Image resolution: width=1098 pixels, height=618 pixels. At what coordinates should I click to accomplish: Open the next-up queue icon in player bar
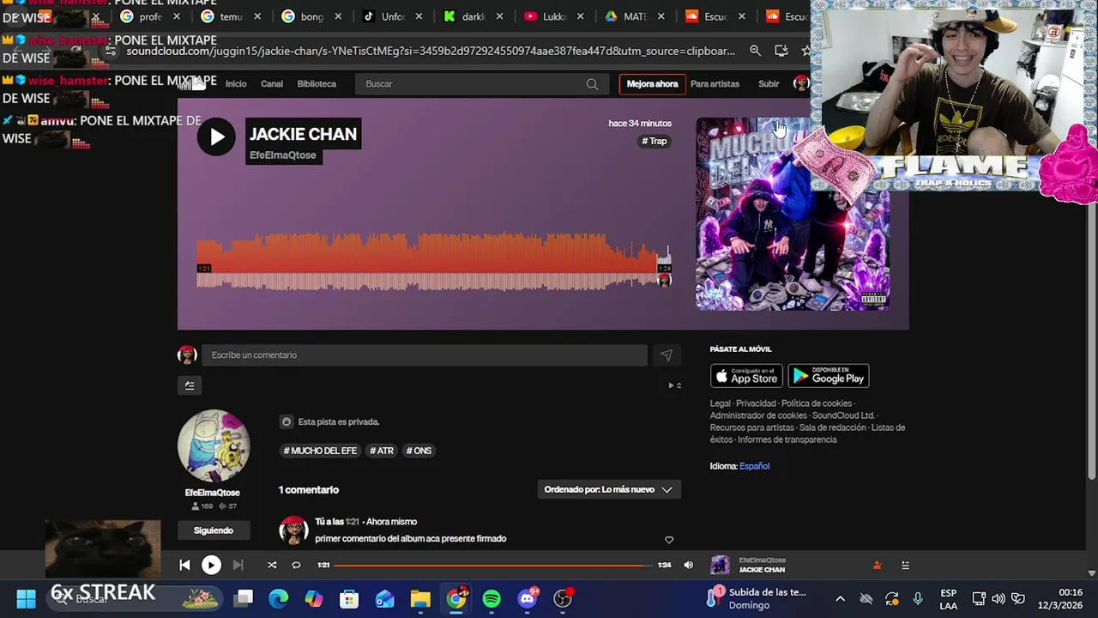905,565
